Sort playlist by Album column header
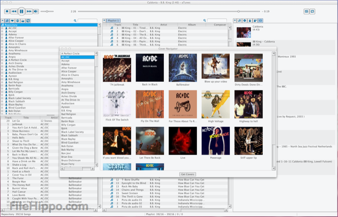Image resolution: width=338 pixels, height=217 pixels. (192, 25)
